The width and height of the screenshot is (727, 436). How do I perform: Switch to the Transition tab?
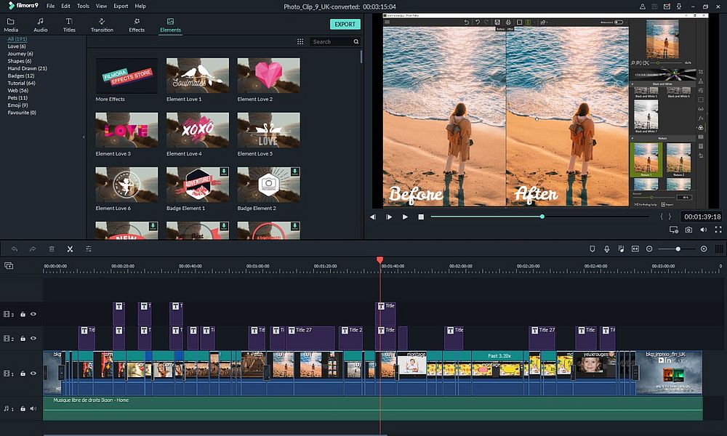coord(102,25)
